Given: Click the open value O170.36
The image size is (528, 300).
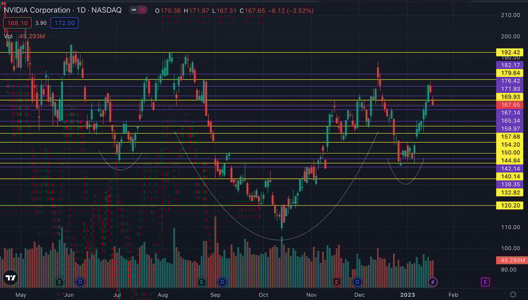Looking at the screenshot, I should click(168, 11).
